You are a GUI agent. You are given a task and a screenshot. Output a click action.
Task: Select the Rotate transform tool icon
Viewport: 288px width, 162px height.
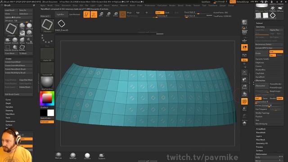[116, 14]
